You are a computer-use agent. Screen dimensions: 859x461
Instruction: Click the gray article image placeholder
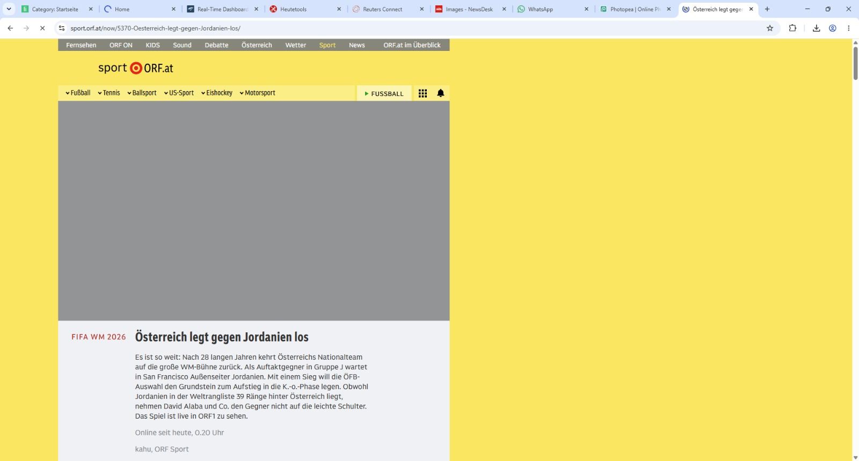pos(254,211)
